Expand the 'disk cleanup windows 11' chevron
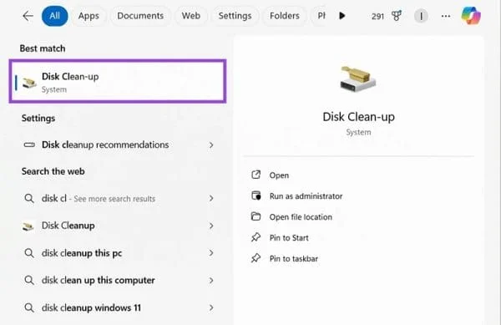 (211, 307)
